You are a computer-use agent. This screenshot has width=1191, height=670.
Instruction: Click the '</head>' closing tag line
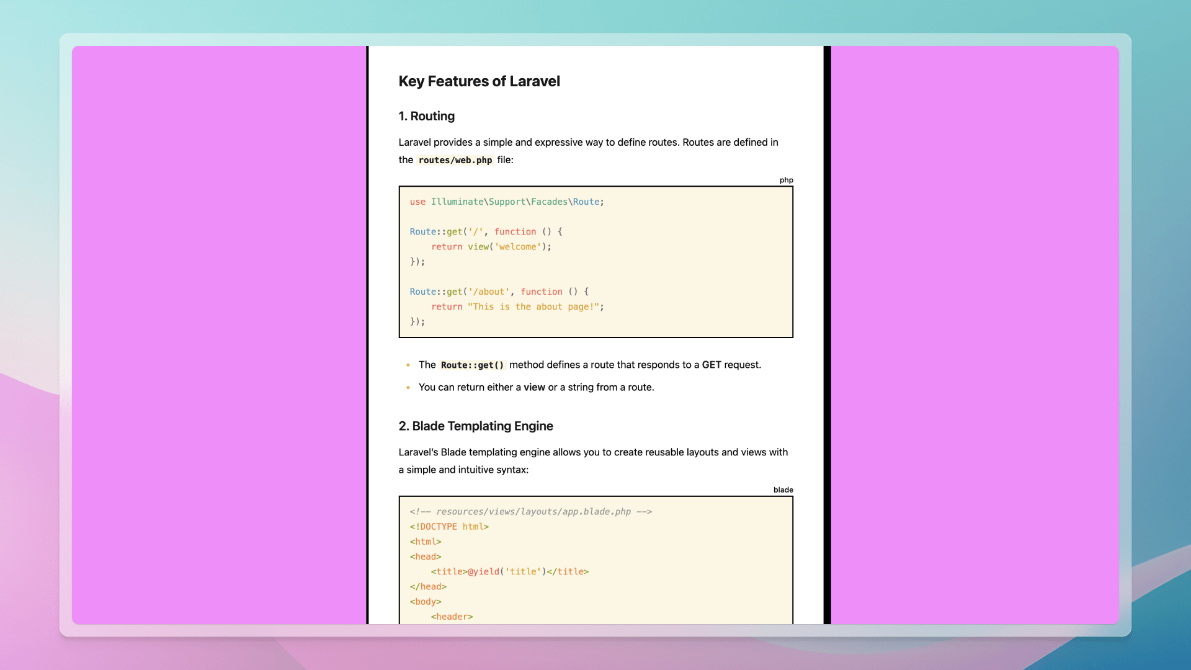pyautogui.click(x=428, y=586)
